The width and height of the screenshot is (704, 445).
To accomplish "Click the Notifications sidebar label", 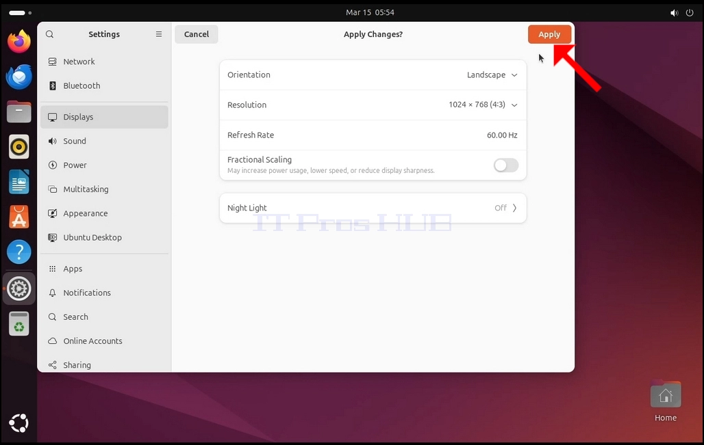I will click(87, 293).
